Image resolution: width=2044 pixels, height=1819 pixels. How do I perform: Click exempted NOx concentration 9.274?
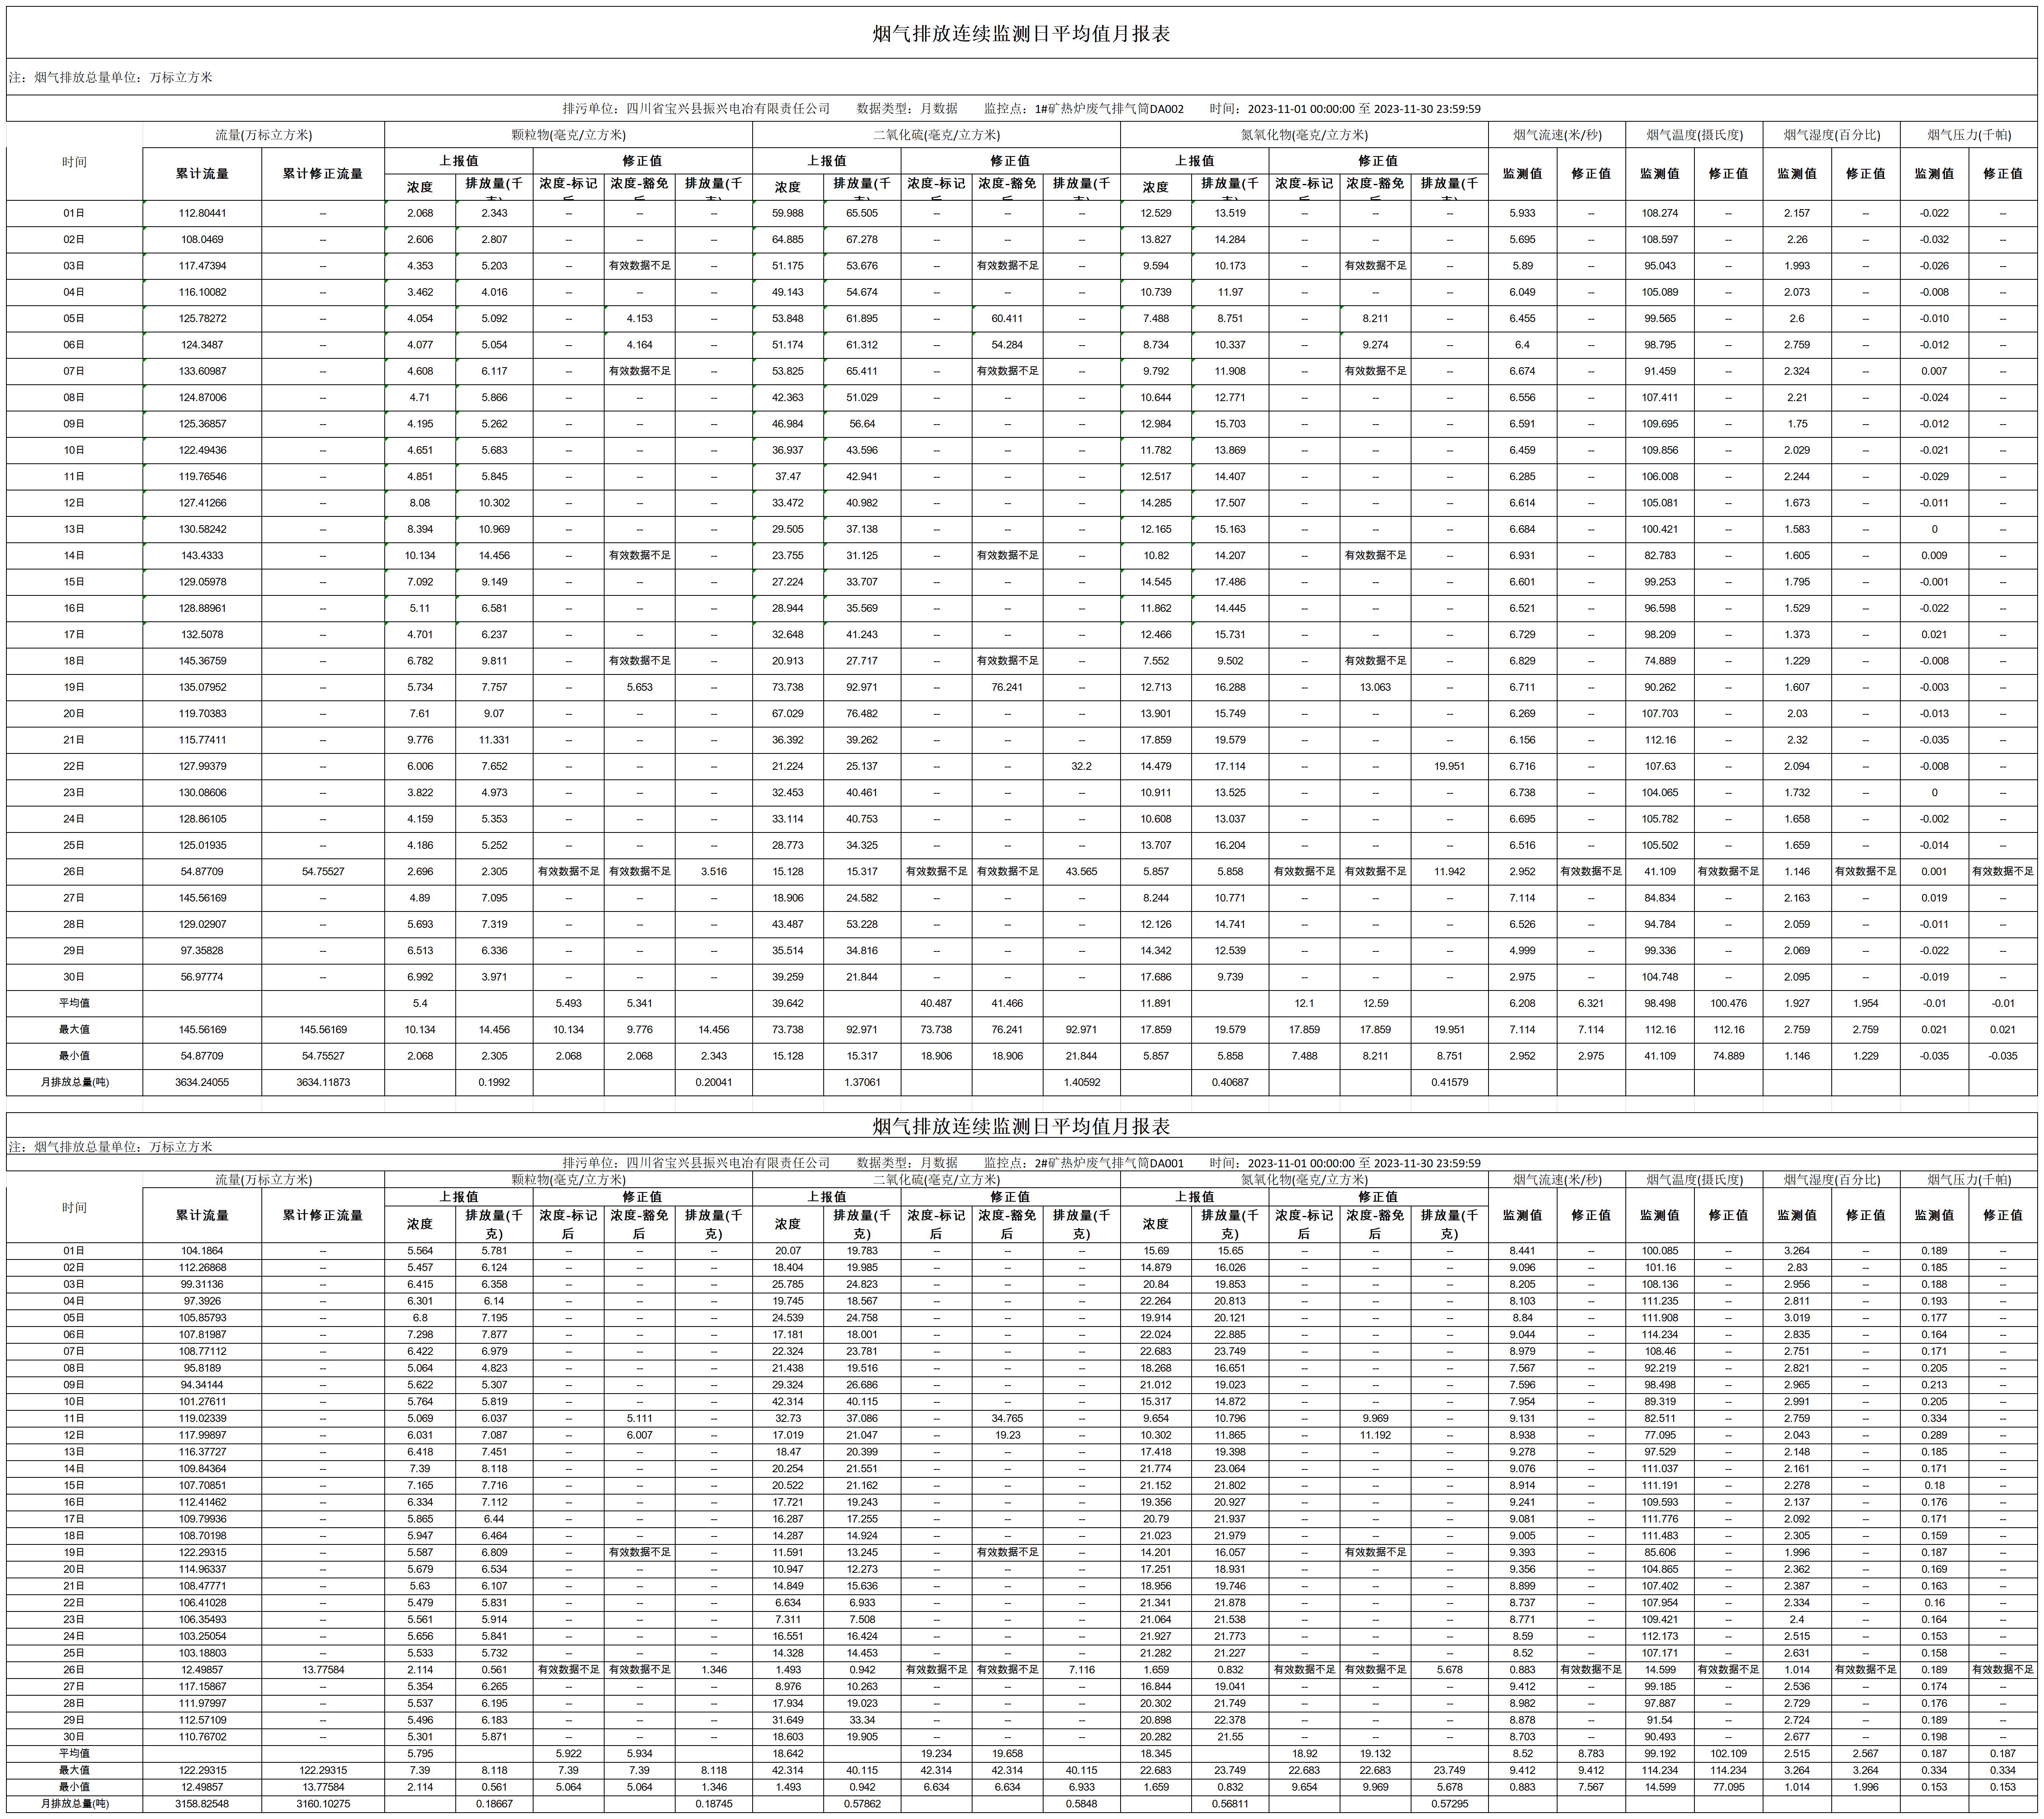pyautogui.click(x=1375, y=345)
